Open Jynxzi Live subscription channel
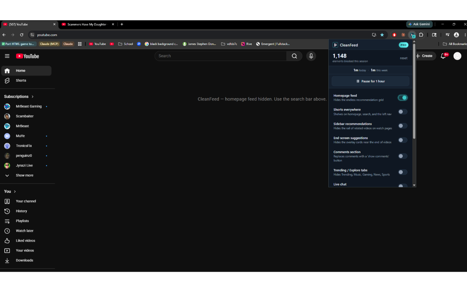The height and width of the screenshot is (292, 467). [x=26, y=165]
